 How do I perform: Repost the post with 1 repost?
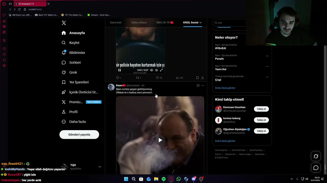[x=138, y=78]
